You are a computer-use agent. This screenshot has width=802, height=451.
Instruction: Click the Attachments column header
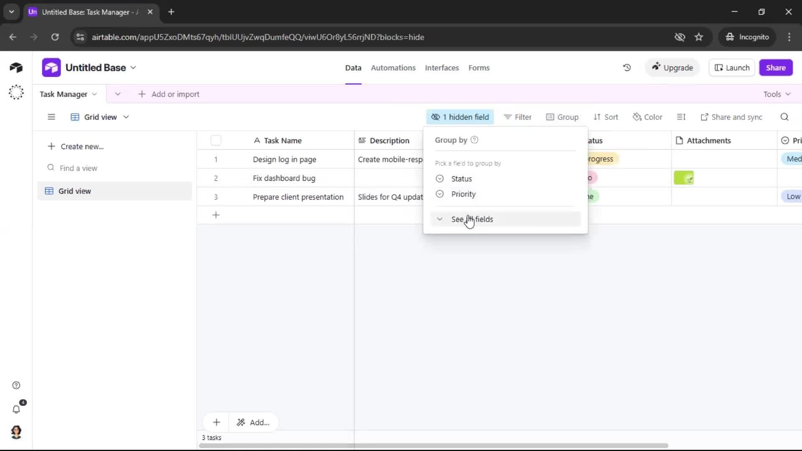(724, 141)
